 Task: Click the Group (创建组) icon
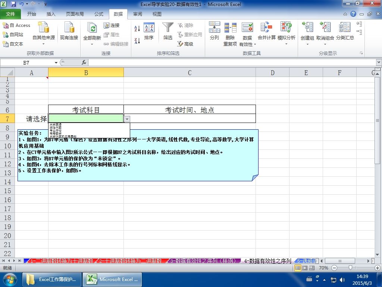pos(307,27)
